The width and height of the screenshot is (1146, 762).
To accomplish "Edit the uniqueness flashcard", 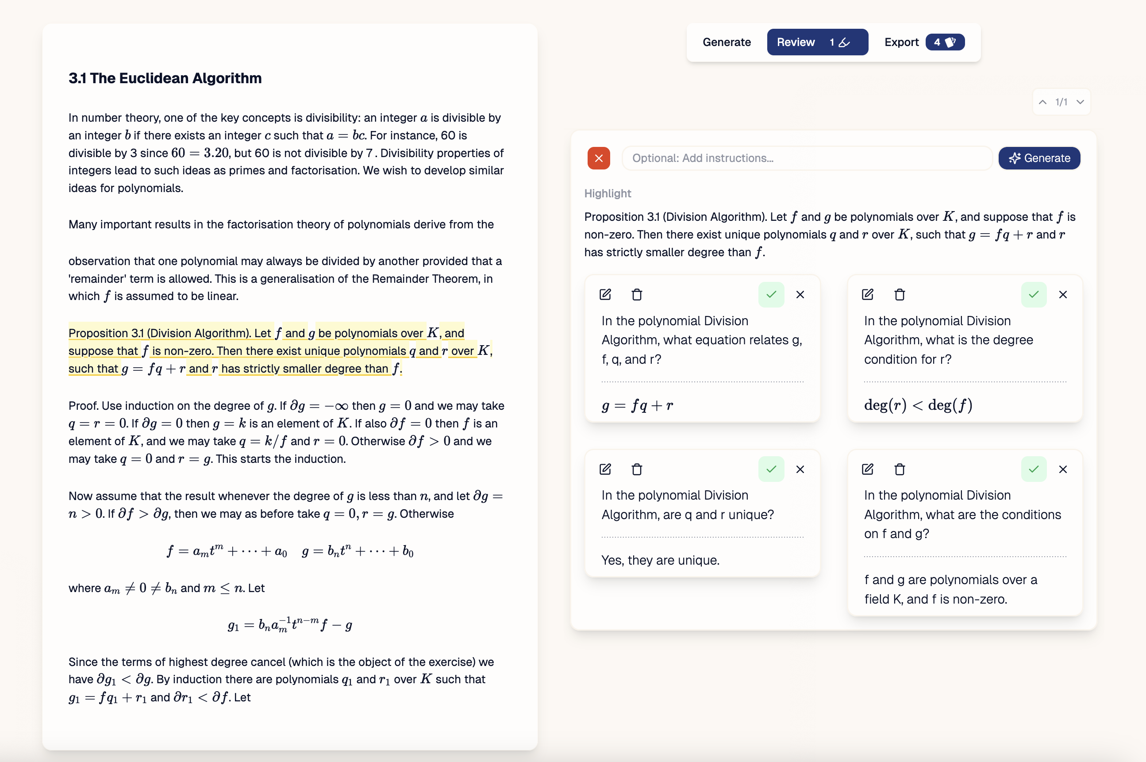I will pos(605,469).
